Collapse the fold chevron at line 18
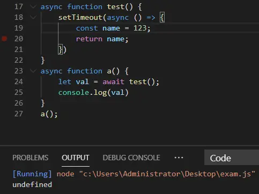Viewport: 259px width, 194px height. click(33, 17)
